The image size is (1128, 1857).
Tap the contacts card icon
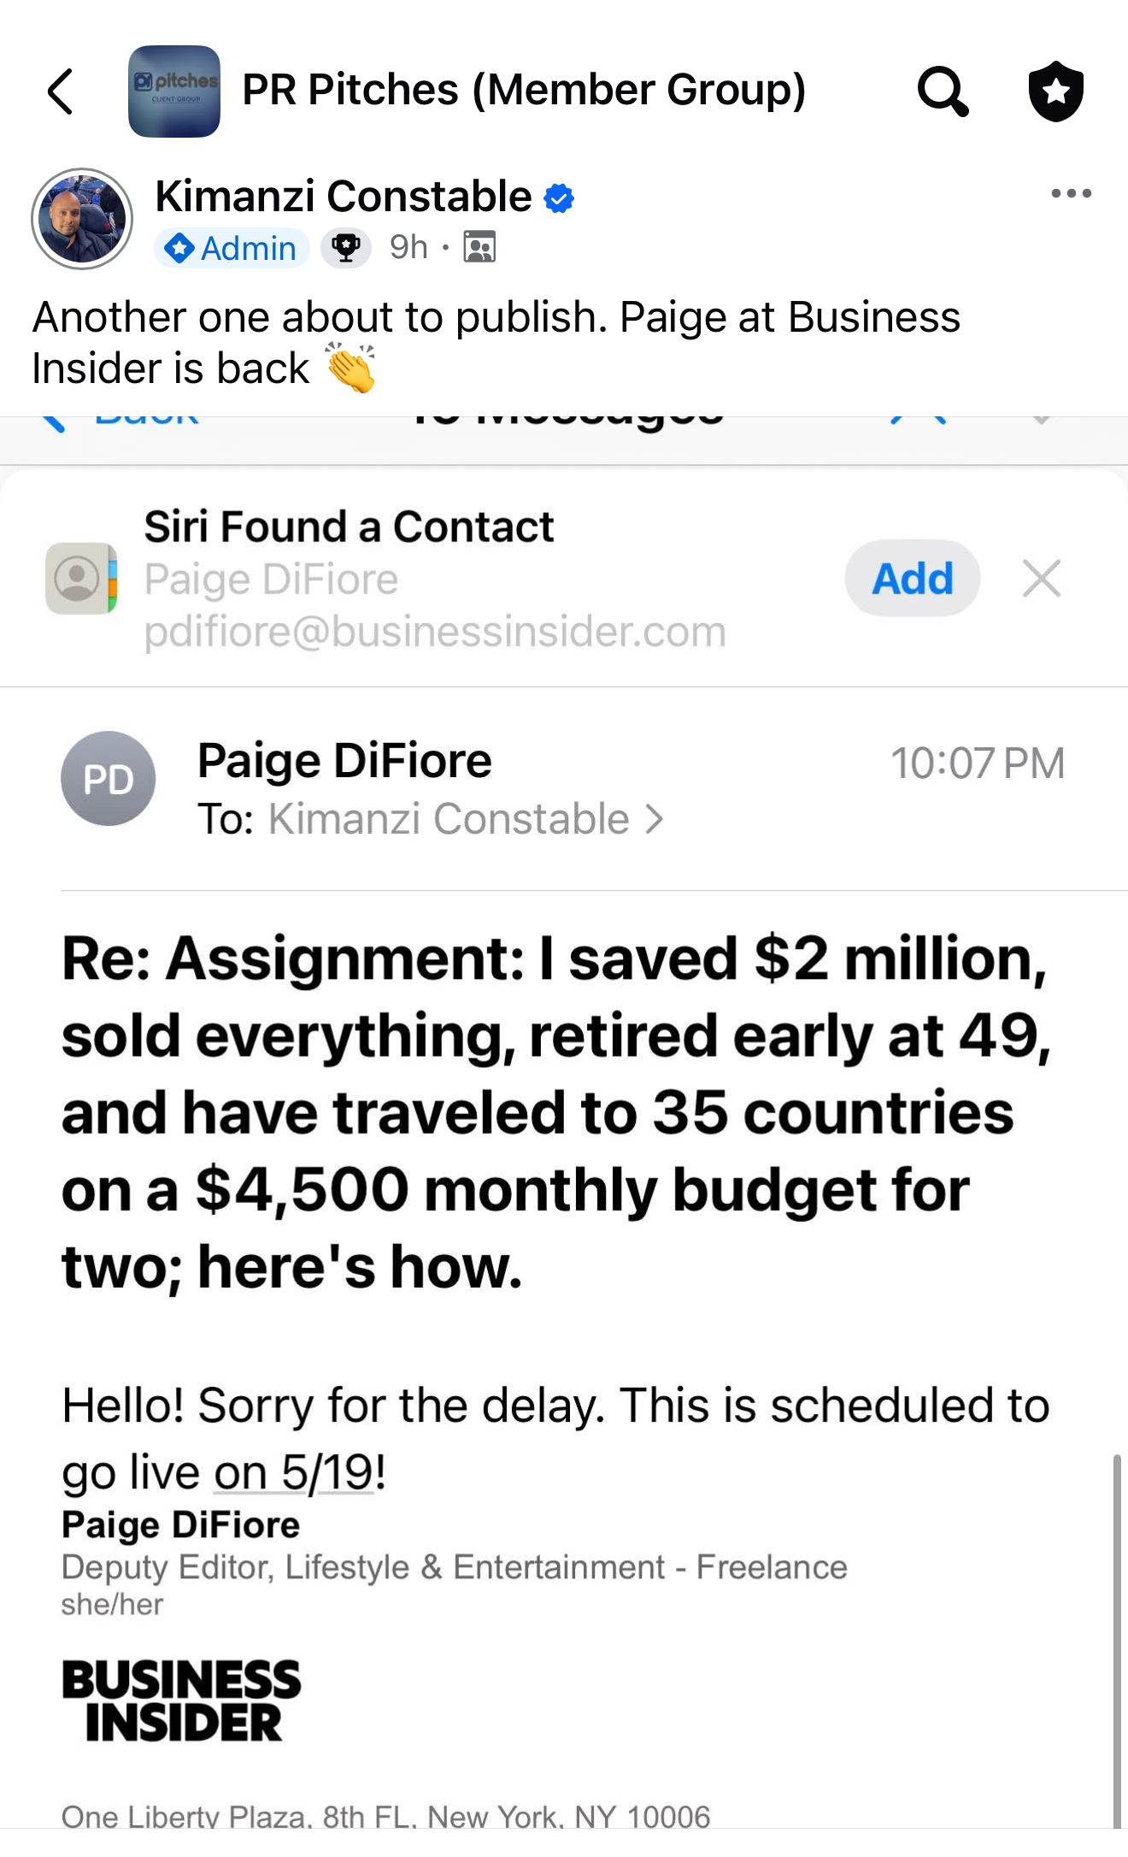click(81, 579)
